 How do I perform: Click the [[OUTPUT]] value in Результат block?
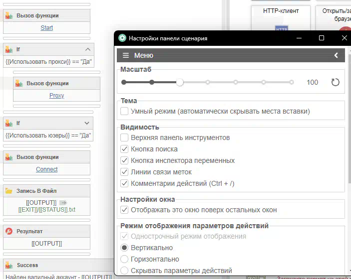pyautogui.click(x=46, y=244)
